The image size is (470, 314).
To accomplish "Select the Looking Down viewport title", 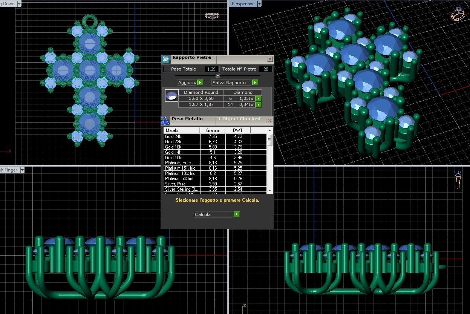I will coord(8,4).
